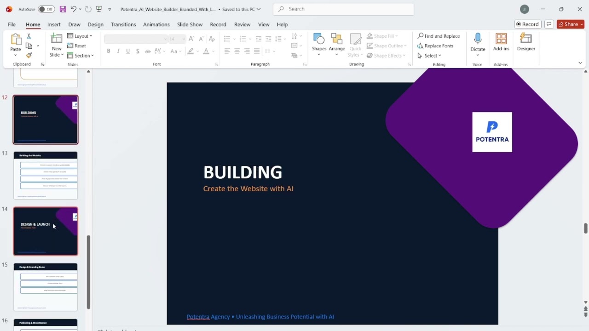
Task: Select slide 15 Design & Branding Basics thumbnail
Action: coord(46,287)
